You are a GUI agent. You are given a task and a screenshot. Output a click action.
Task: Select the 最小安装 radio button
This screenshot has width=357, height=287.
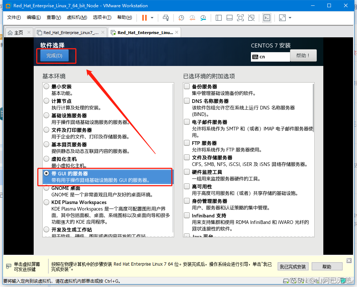pos(46,86)
